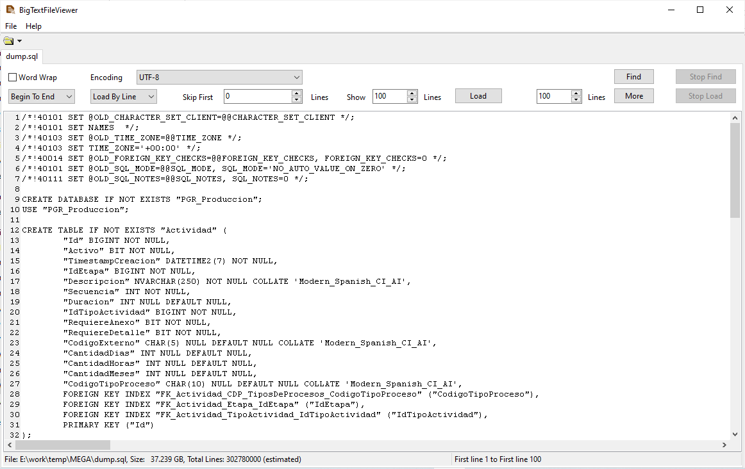Click the vertical scrollbar down arrow
Viewport: 745px width, 469px height.
[735, 434]
